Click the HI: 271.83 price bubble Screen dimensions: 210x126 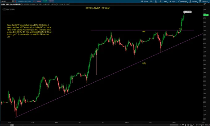[187, 12]
